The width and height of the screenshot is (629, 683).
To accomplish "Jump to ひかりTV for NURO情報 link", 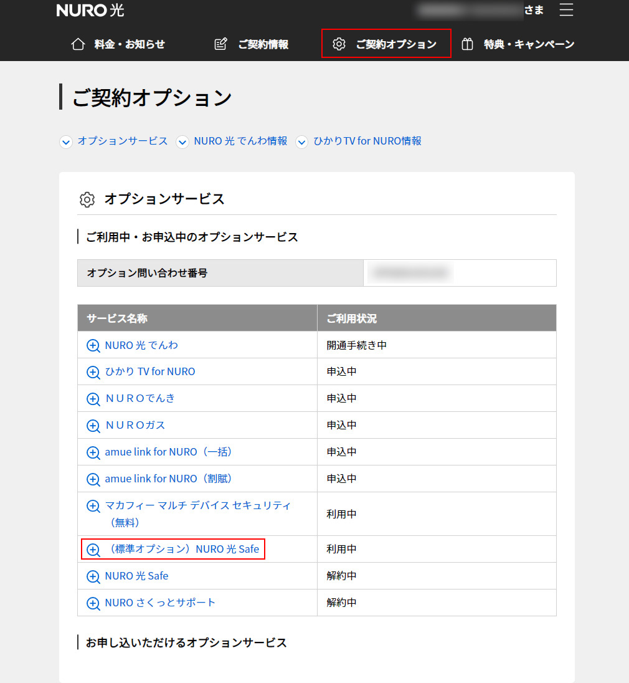I will point(367,141).
